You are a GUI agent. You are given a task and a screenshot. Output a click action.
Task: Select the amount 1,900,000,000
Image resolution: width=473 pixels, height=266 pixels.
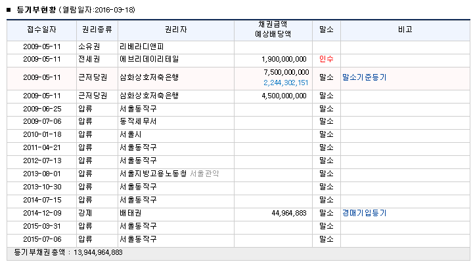[x=284, y=59]
